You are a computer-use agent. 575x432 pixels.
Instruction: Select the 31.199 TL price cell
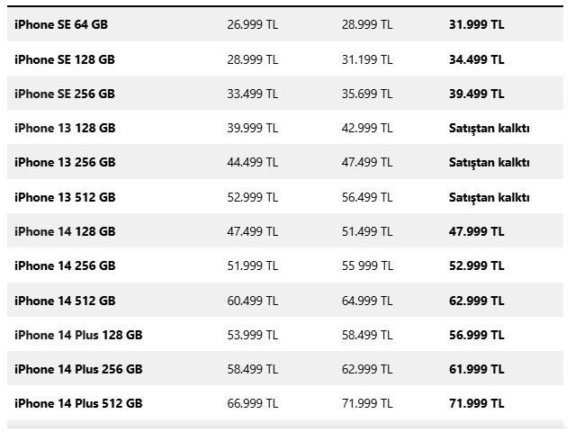(367, 59)
